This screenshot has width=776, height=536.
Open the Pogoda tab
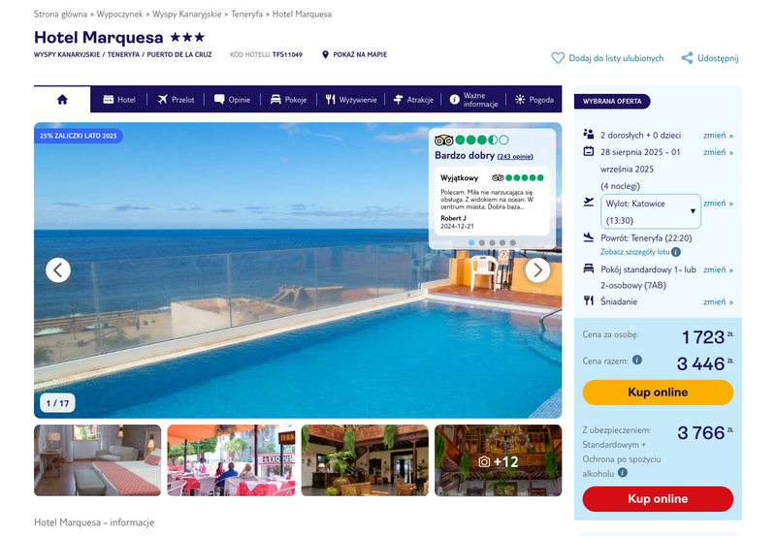534,100
